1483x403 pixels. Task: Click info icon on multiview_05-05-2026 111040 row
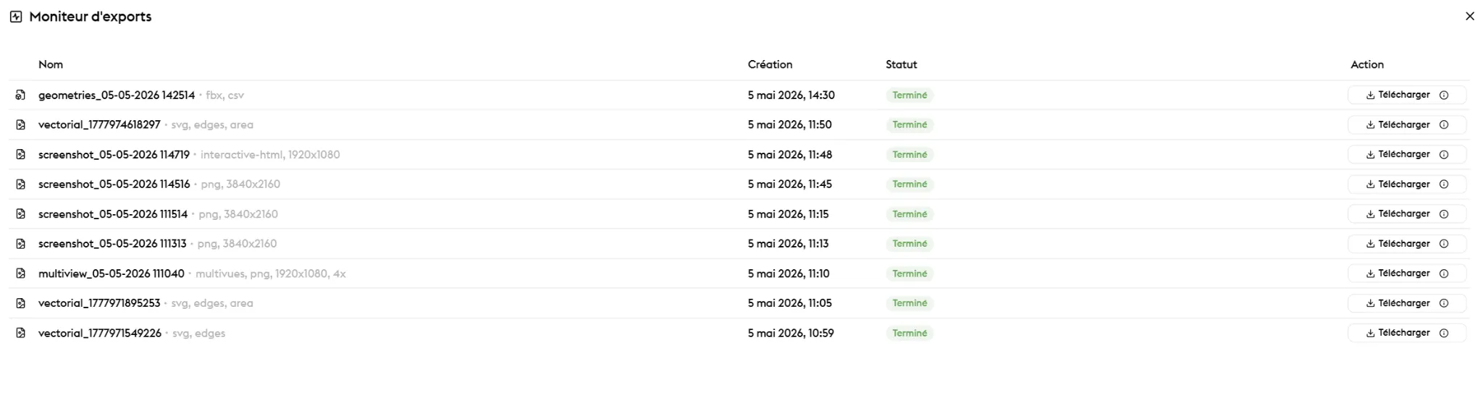[1443, 273]
